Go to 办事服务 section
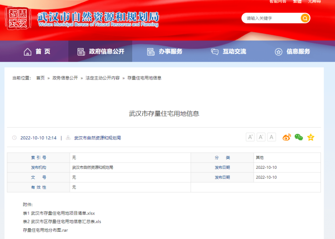335x239 pixels. [165, 52]
